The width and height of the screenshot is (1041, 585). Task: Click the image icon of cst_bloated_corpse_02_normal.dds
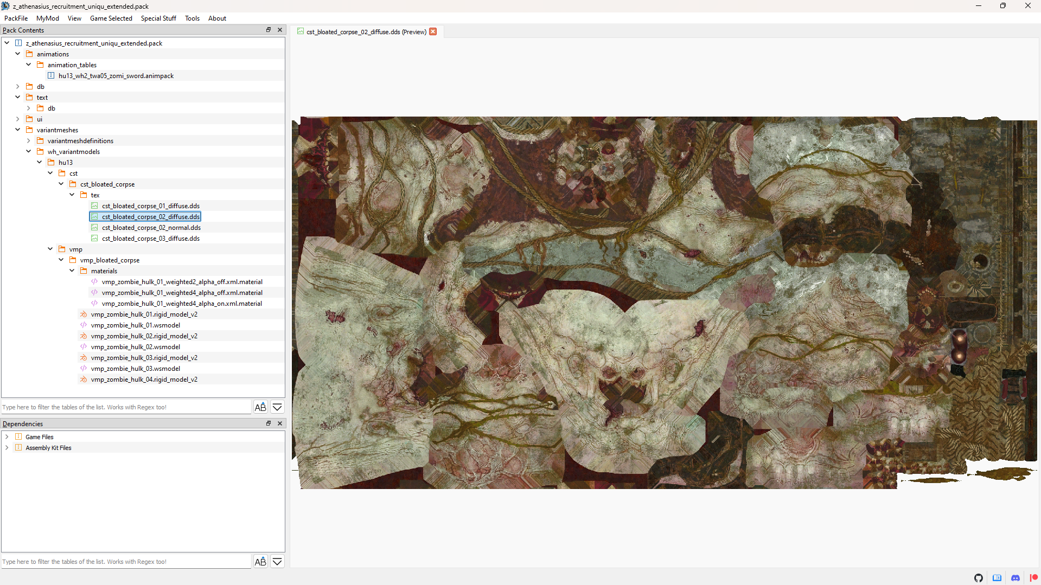(x=94, y=228)
